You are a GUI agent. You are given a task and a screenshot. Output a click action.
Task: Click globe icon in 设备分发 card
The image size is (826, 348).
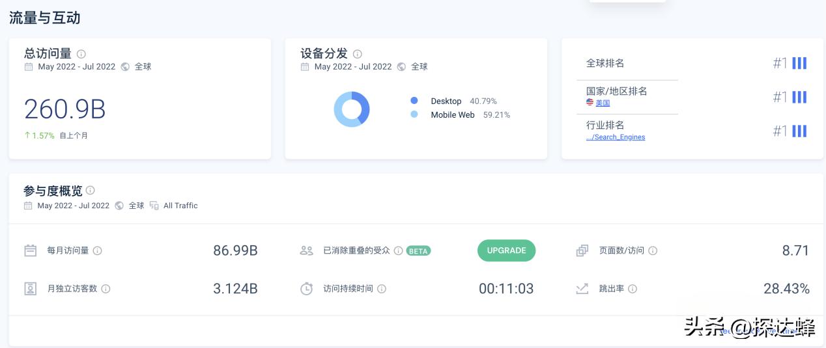coord(401,66)
